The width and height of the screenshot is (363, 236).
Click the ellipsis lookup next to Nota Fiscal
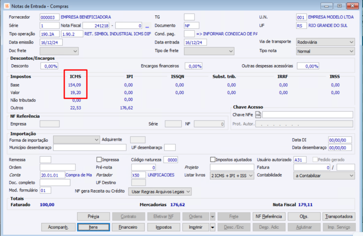[x=147, y=26]
